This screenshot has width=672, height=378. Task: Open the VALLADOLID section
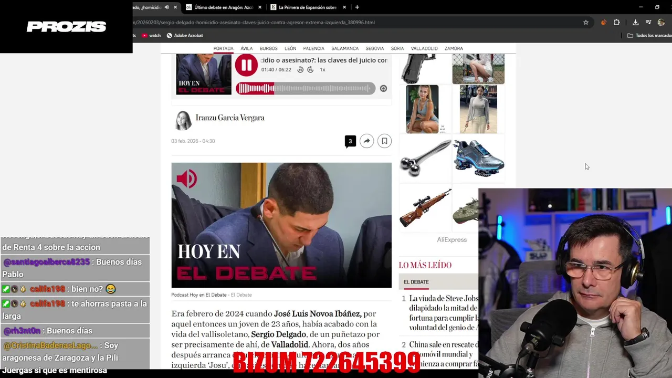click(424, 48)
